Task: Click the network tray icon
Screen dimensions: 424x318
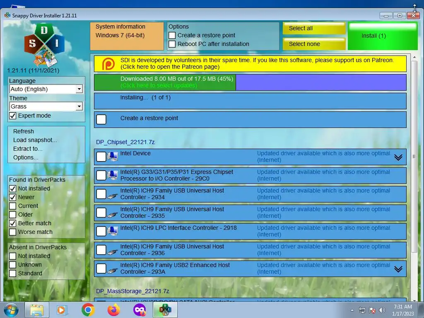Action: [x=362, y=310]
